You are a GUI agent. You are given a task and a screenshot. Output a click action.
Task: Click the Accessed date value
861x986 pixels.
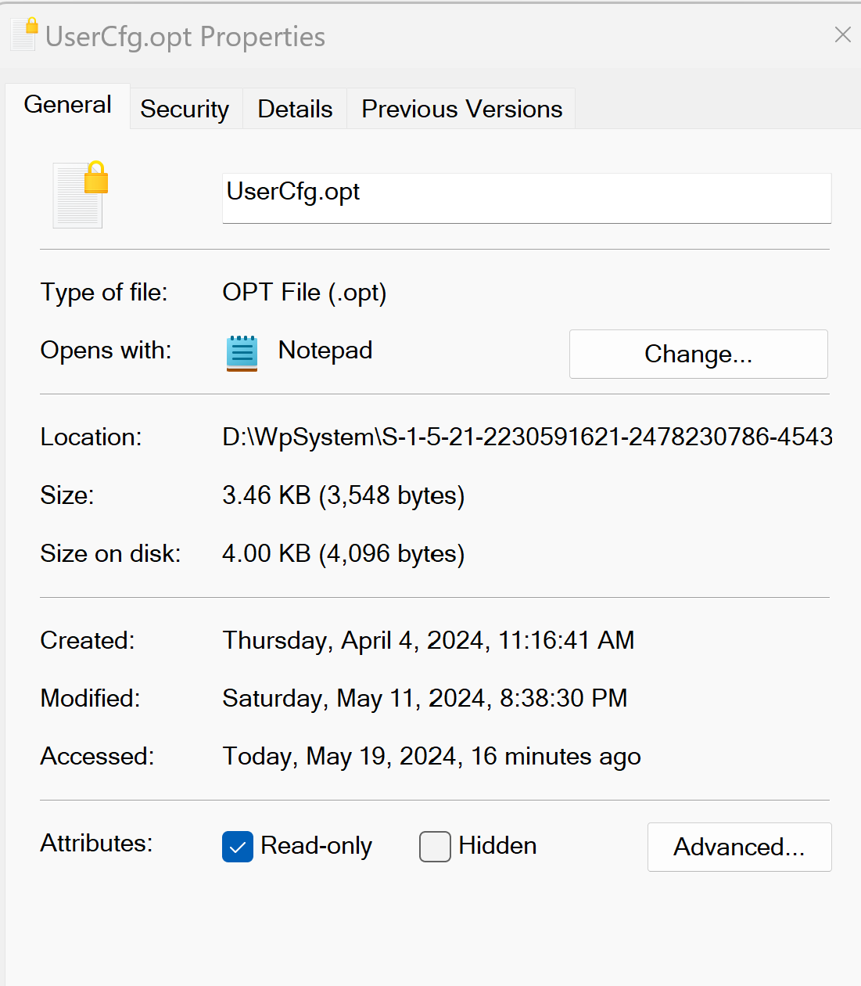pos(432,756)
